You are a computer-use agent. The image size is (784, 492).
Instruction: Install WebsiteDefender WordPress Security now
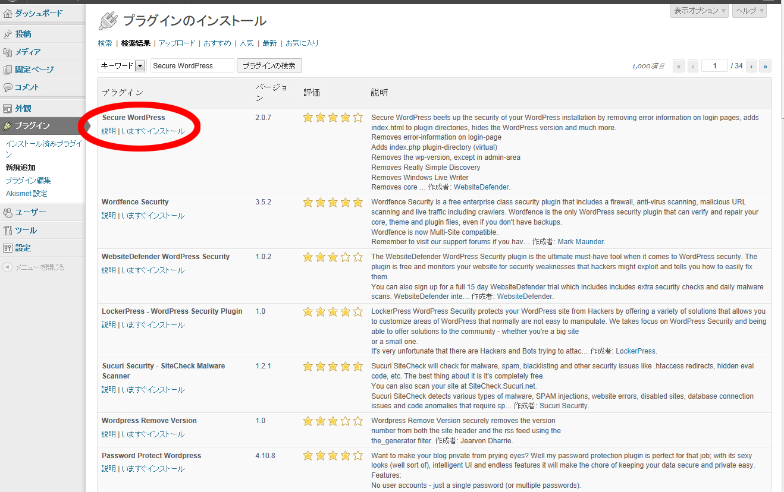pyautogui.click(x=153, y=270)
